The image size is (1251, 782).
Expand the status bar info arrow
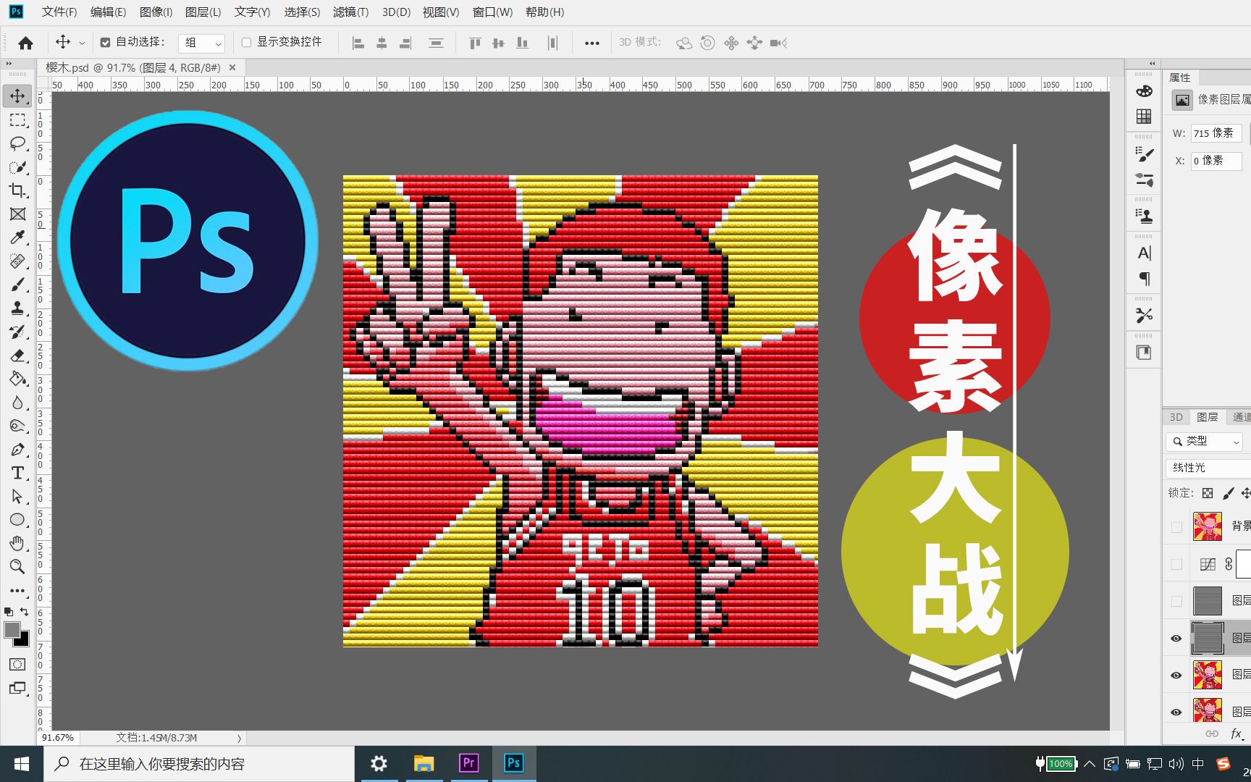(x=240, y=739)
